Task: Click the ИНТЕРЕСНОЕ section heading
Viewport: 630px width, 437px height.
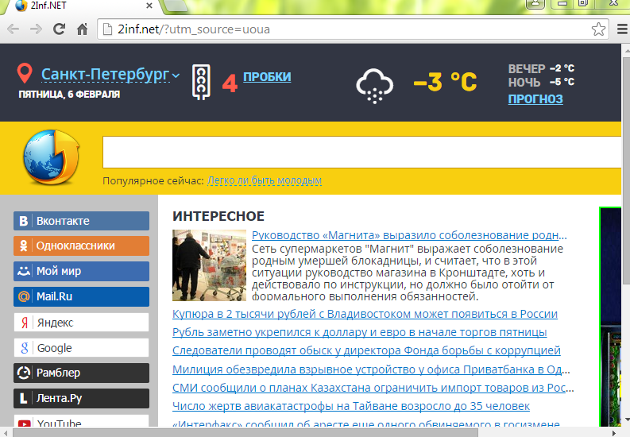Action: (x=218, y=216)
